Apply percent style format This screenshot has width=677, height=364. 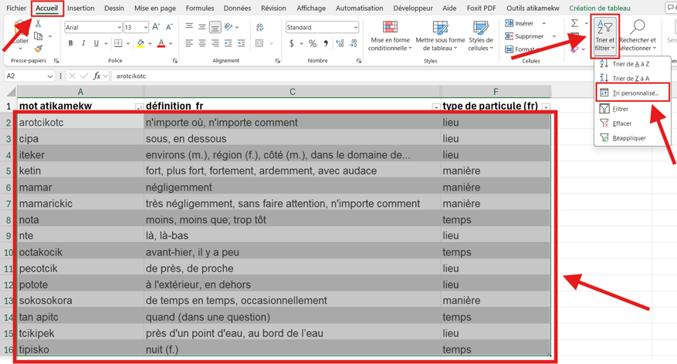coord(313,43)
